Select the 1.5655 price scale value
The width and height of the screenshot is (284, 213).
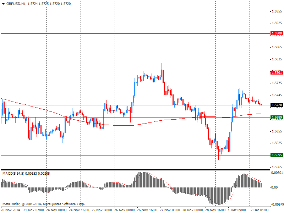(277, 131)
